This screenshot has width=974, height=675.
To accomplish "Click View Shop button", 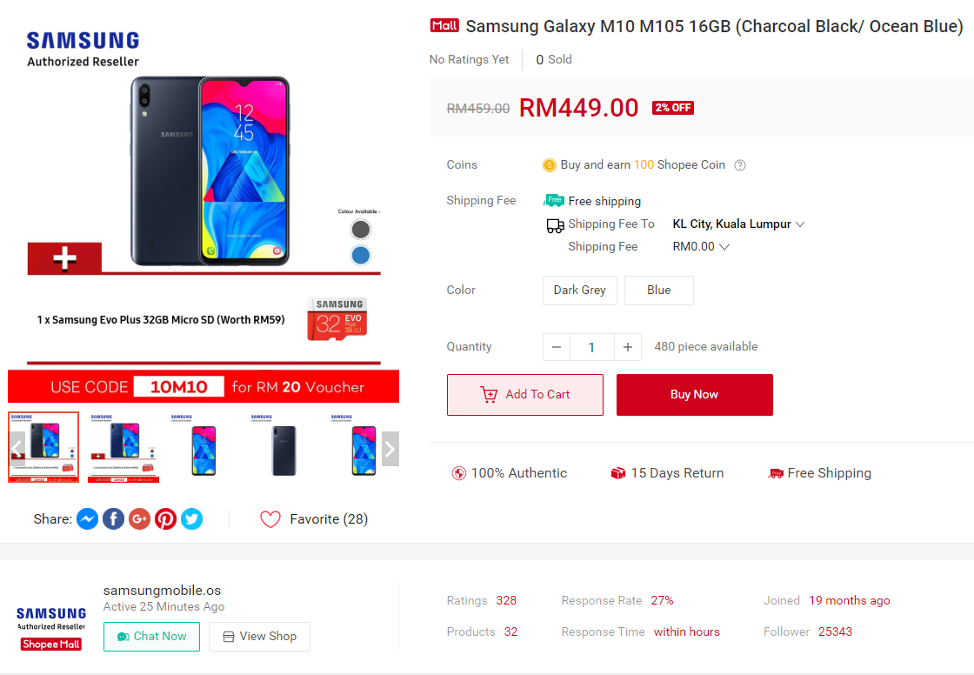I will (x=259, y=637).
